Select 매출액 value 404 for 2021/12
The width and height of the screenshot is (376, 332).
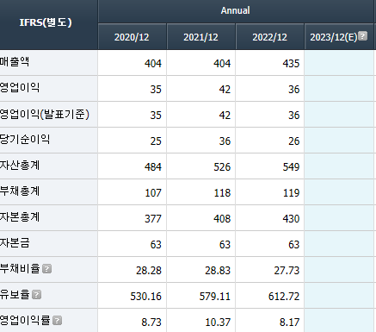click(222, 64)
